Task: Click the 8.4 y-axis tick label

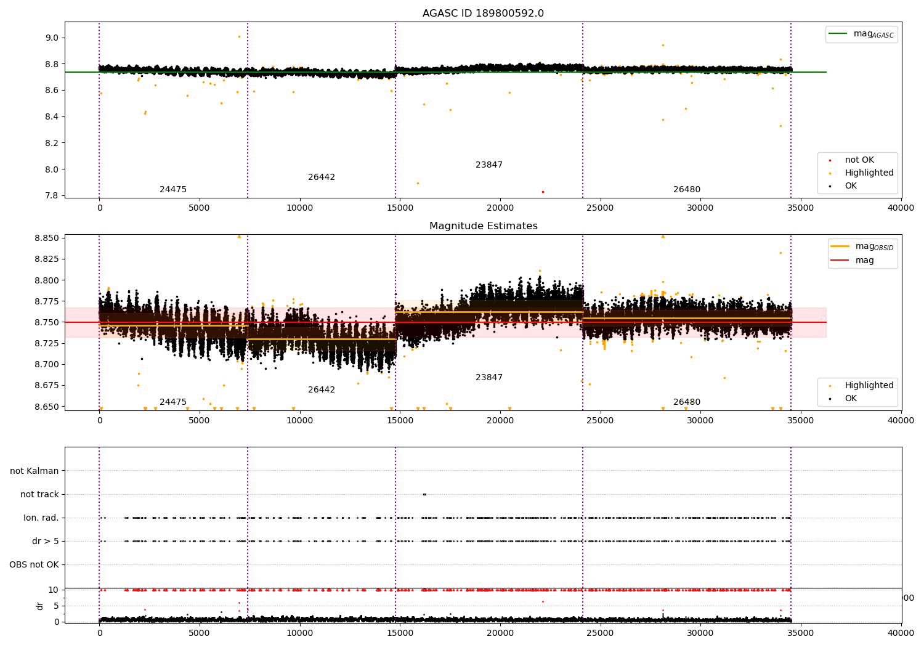Action: point(51,117)
